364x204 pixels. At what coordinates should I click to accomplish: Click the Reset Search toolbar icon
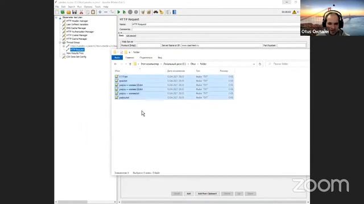(x=162, y=12)
